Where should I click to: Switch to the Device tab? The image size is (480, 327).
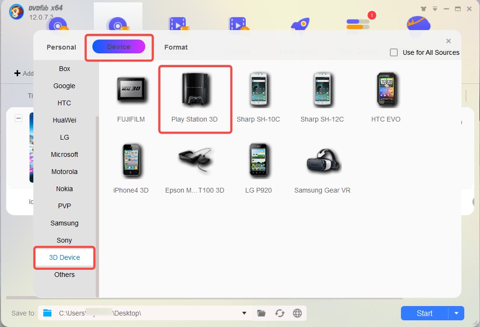pos(119,47)
